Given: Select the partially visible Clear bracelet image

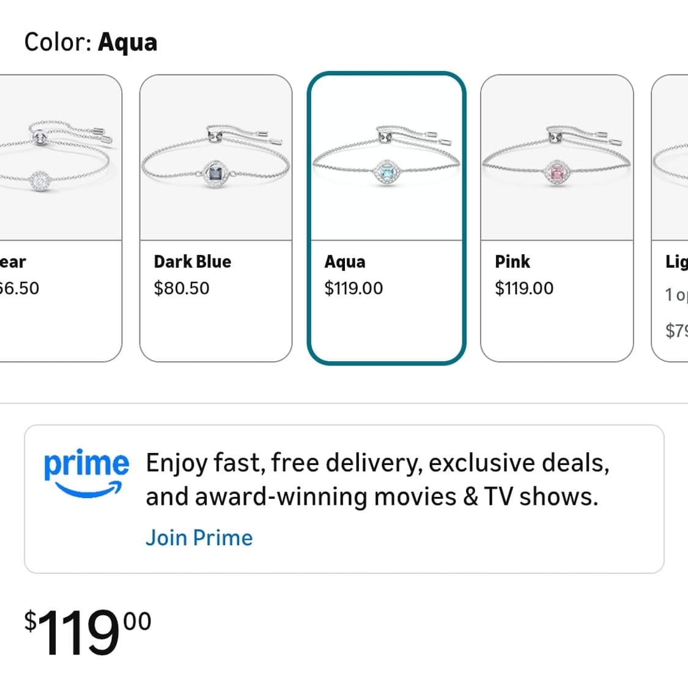Looking at the screenshot, I should [x=55, y=158].
